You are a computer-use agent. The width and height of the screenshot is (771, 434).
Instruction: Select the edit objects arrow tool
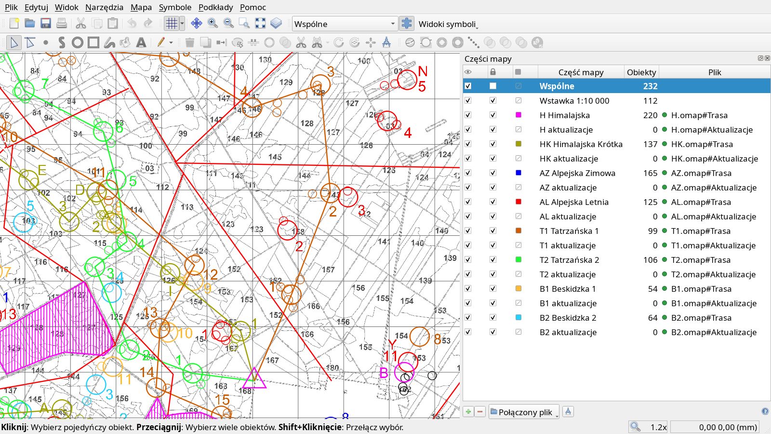(x=14, y=42)
